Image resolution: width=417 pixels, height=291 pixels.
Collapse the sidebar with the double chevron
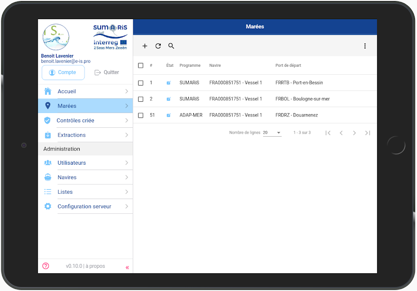click(127, 267)
